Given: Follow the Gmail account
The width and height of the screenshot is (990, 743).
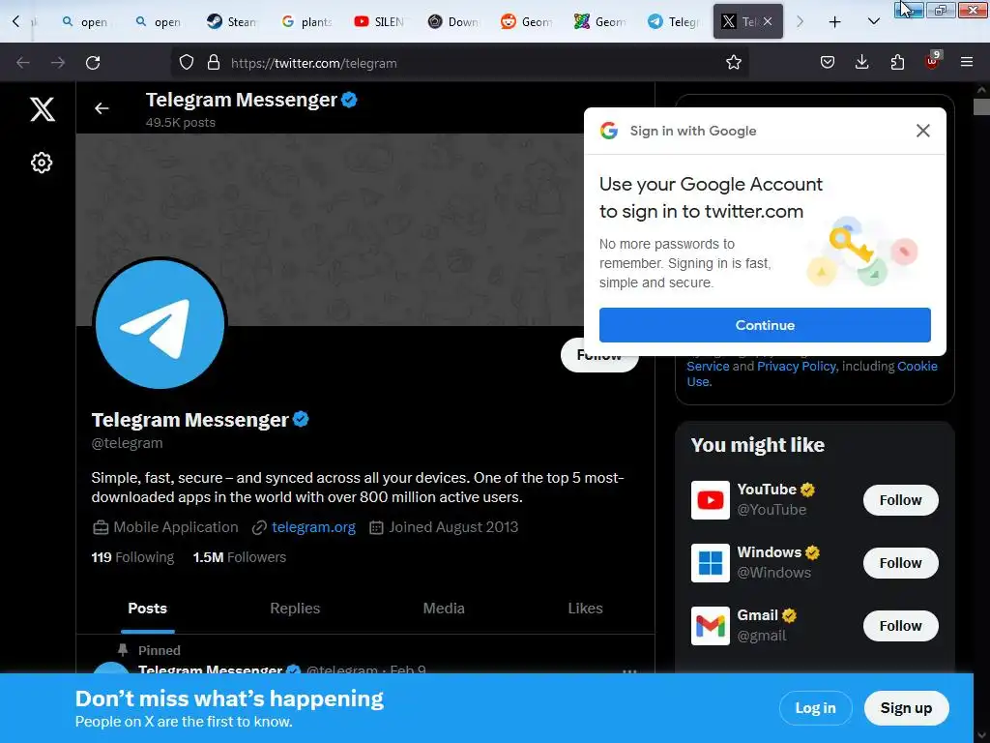Looking at the screenshot, I should [x=900, y=626].
